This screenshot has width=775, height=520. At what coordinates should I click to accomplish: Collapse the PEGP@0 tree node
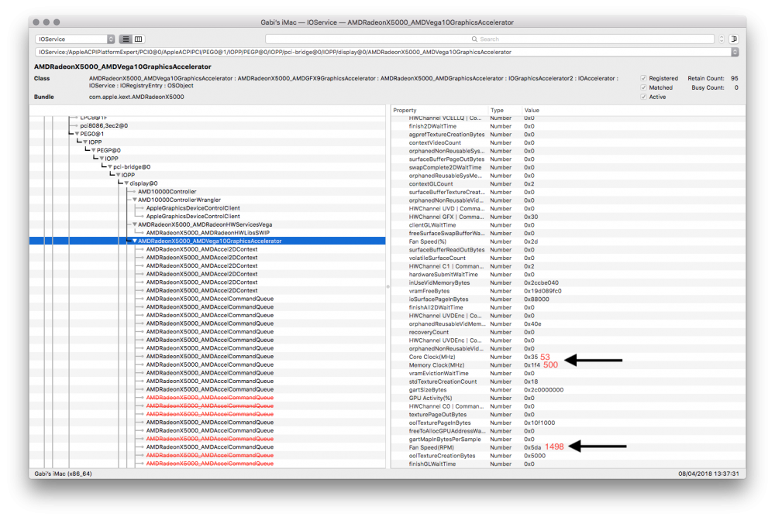(x=94, y=150)
